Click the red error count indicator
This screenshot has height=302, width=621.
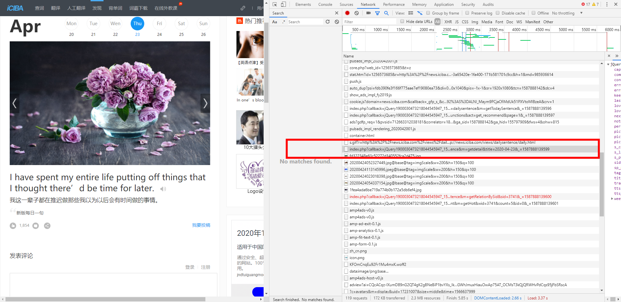click(x=586, y=4)
